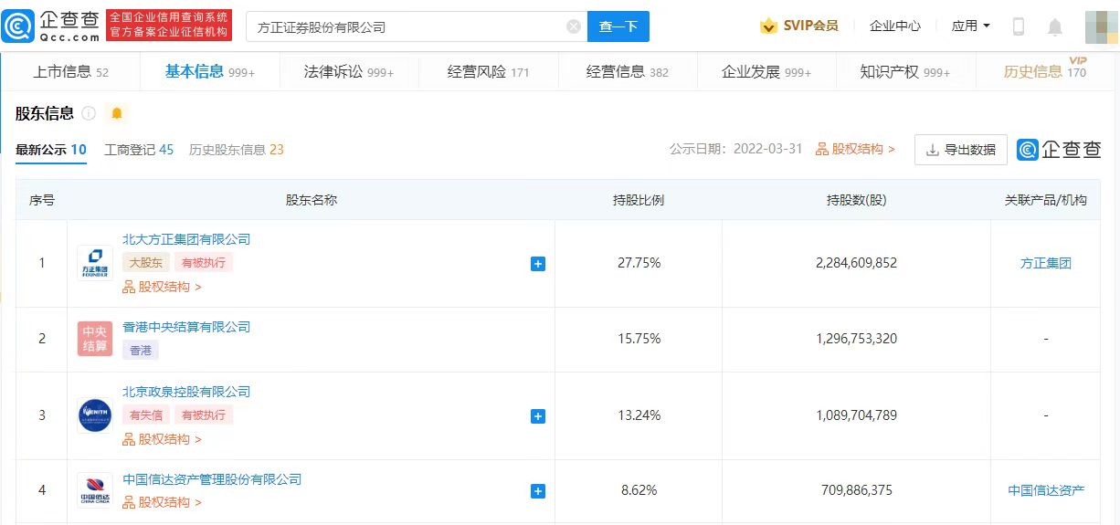Viewport: 1120px width, 525px height.
Task: Open 北京政泉控股有限公司 shareholder link
Action: (x=186, y=392)
